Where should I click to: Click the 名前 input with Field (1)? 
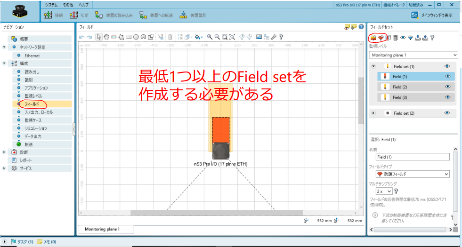tap(413, 157)
